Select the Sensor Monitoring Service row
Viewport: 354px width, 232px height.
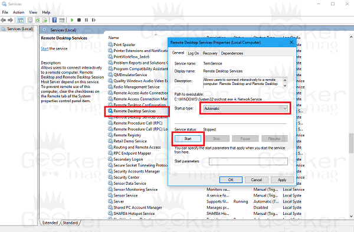coord(136,189)
